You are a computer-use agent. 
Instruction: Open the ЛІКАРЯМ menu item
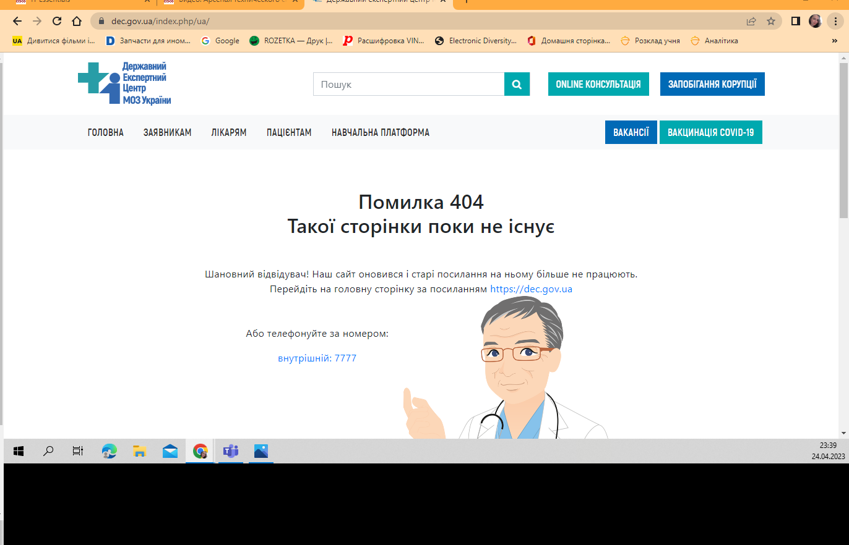pos(228,133)
